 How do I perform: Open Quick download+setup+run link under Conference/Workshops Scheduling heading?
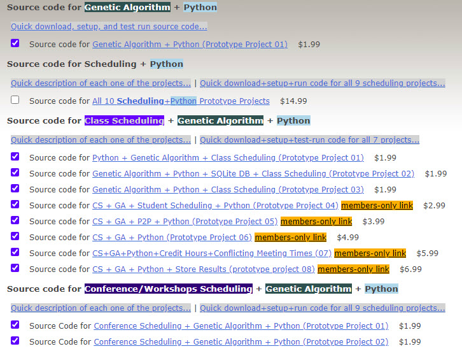(323, 308)
